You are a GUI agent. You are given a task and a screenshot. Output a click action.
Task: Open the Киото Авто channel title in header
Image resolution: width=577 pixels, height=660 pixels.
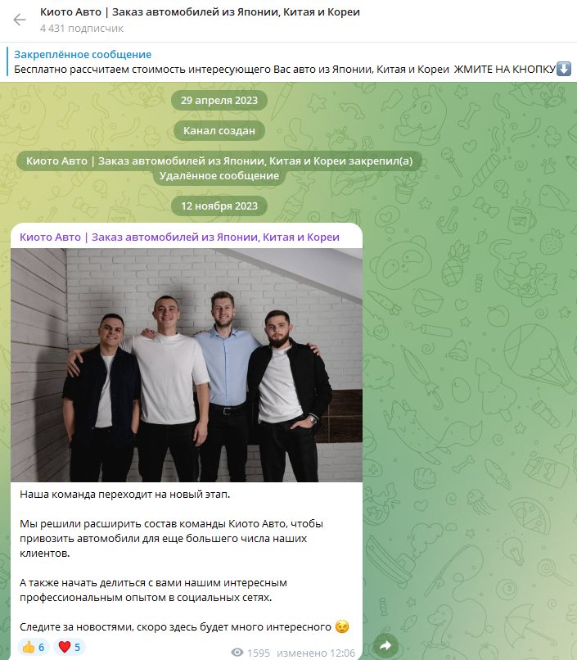[x=200, y=12]
